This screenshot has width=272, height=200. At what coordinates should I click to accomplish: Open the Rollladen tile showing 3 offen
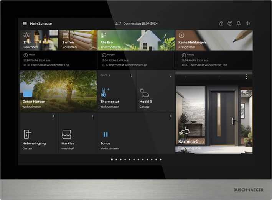(77, 40)
